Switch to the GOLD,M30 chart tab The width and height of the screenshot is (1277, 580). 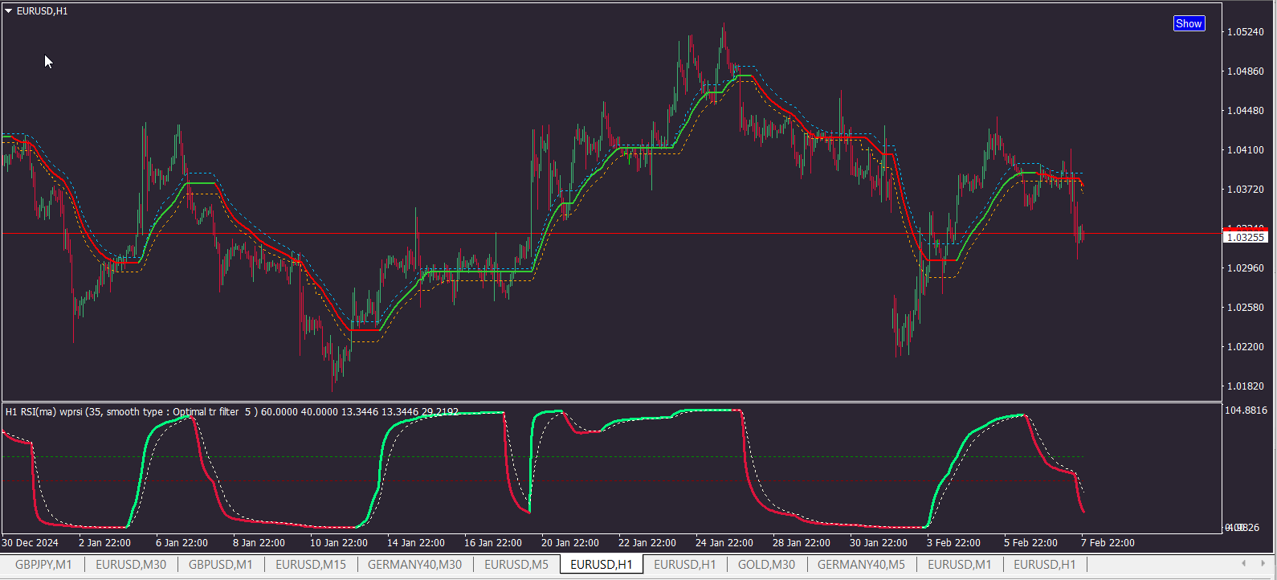point(766,565)
